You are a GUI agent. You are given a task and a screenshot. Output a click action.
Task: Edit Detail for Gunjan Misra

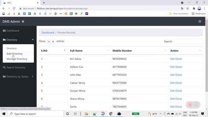pos(176,91)
